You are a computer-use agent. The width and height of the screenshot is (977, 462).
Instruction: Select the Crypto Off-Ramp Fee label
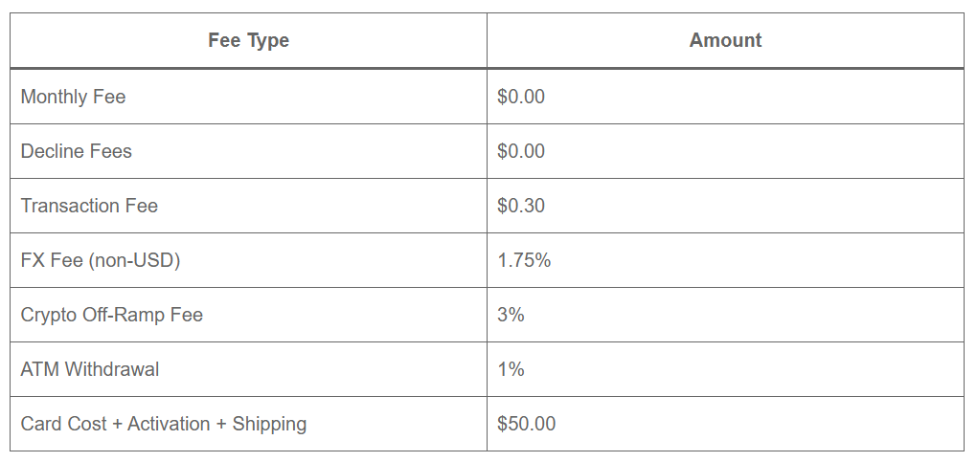click(111, 315)
